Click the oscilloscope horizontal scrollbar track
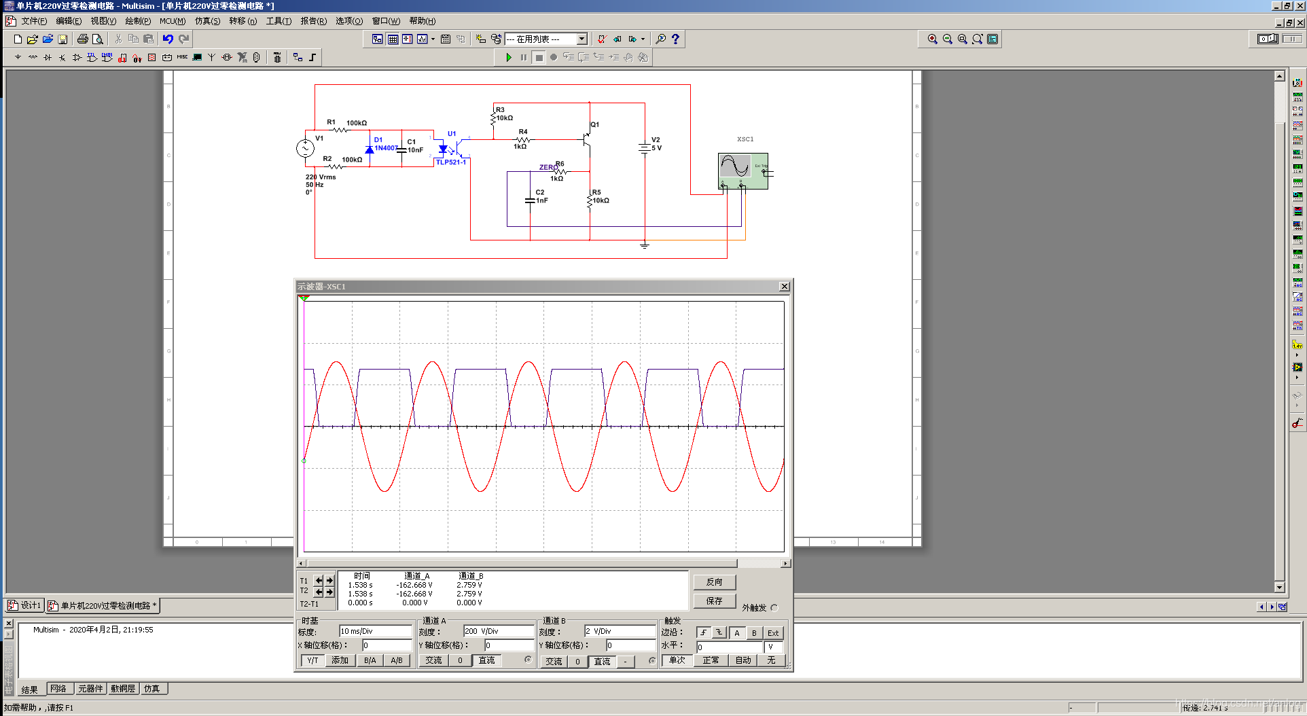1307x716 pixels. 759,563
